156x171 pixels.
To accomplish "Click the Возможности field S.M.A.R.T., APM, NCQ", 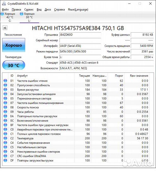I will 107,68.
